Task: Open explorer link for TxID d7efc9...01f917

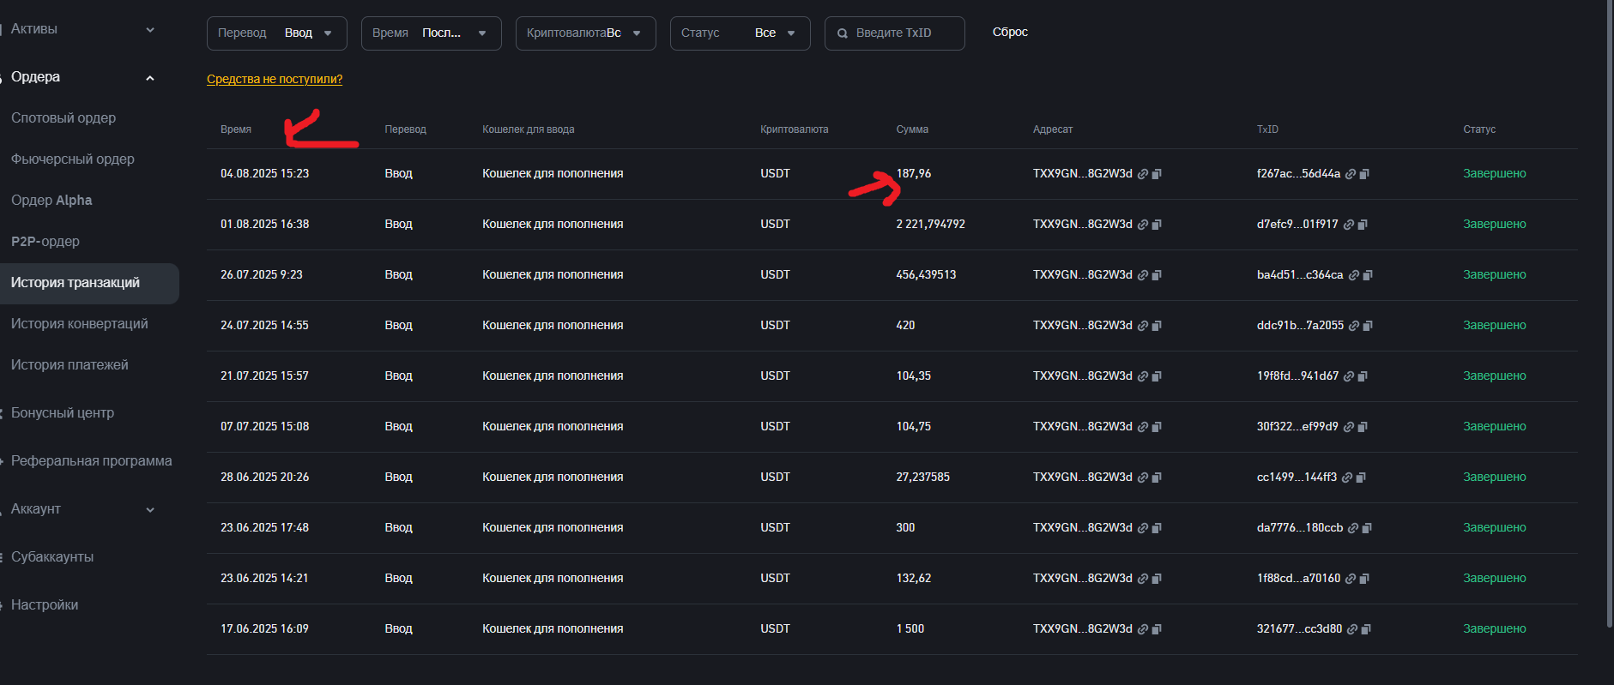Action: point(1349,225)
